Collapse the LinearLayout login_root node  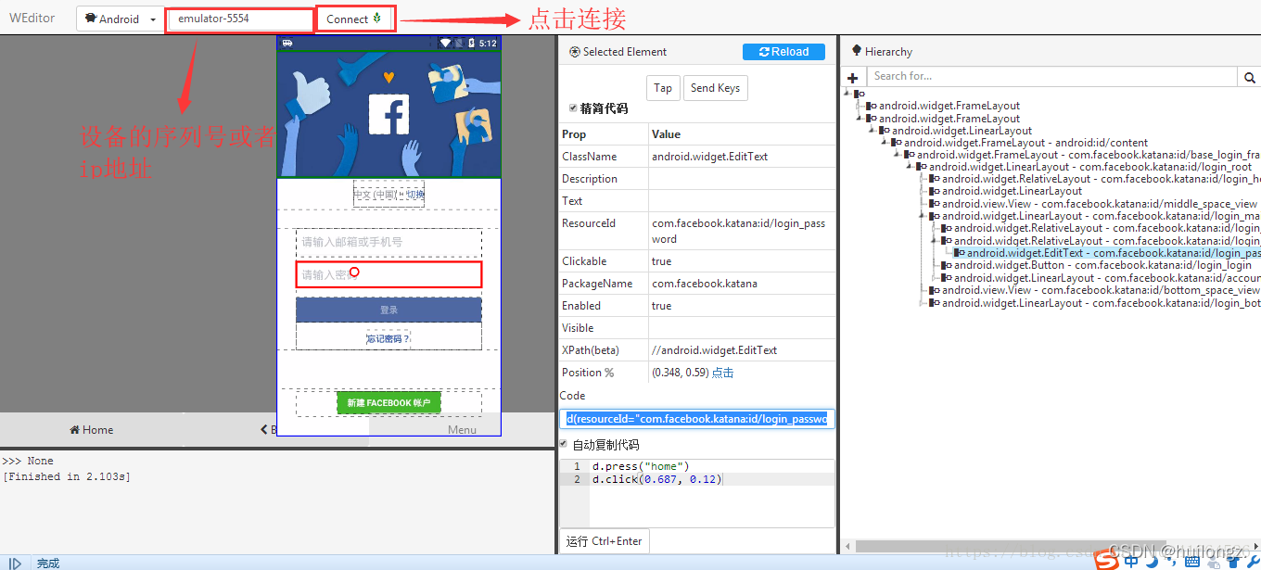910,167
